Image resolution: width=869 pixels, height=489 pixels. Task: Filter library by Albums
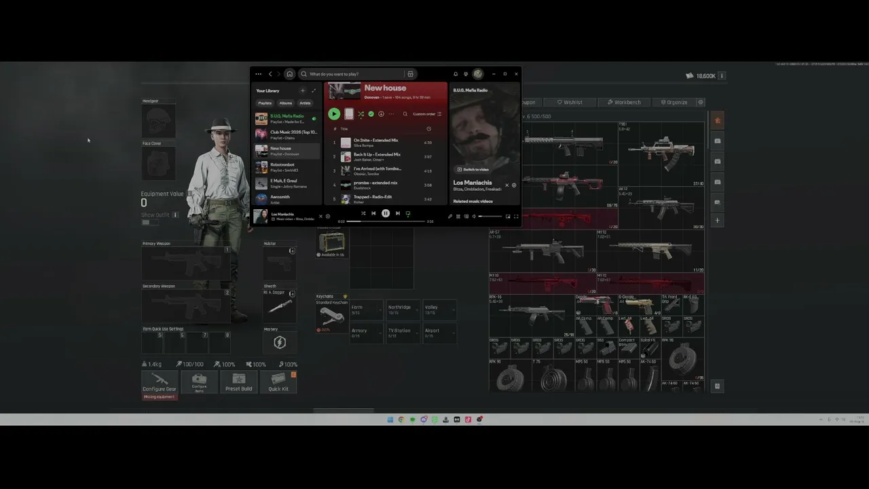pos(286,103)
